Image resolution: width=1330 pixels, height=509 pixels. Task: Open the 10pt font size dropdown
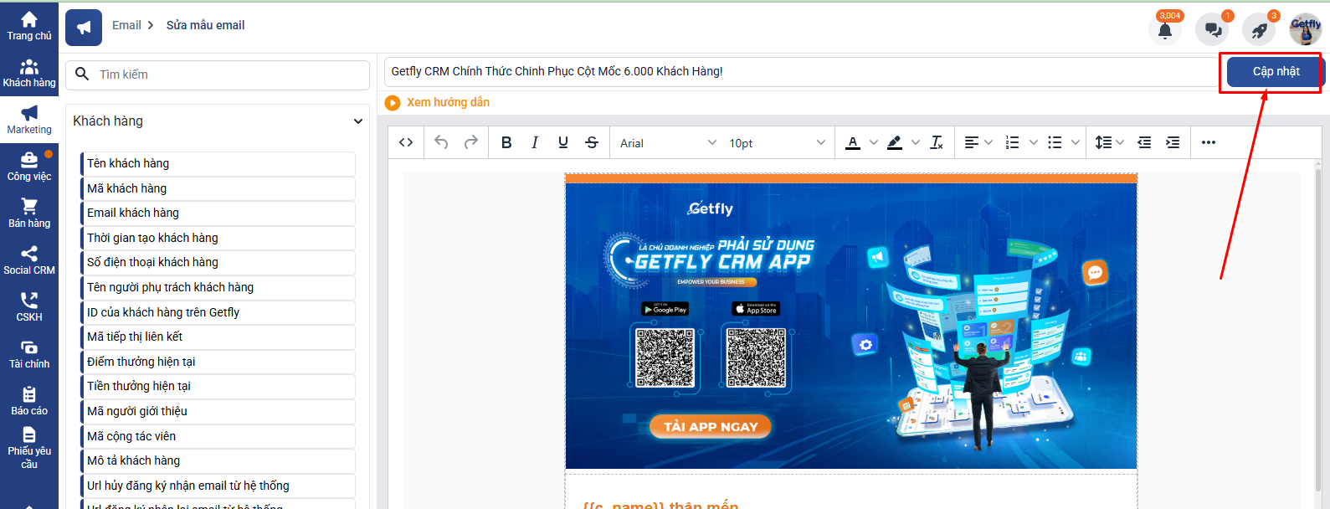776,143
